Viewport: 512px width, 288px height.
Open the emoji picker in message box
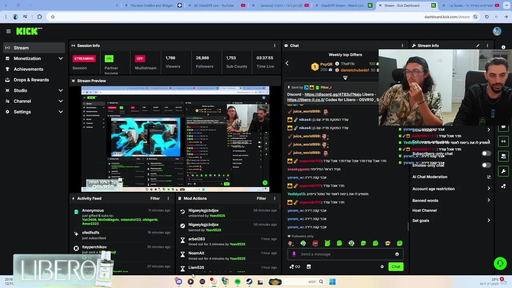(397, 254)
